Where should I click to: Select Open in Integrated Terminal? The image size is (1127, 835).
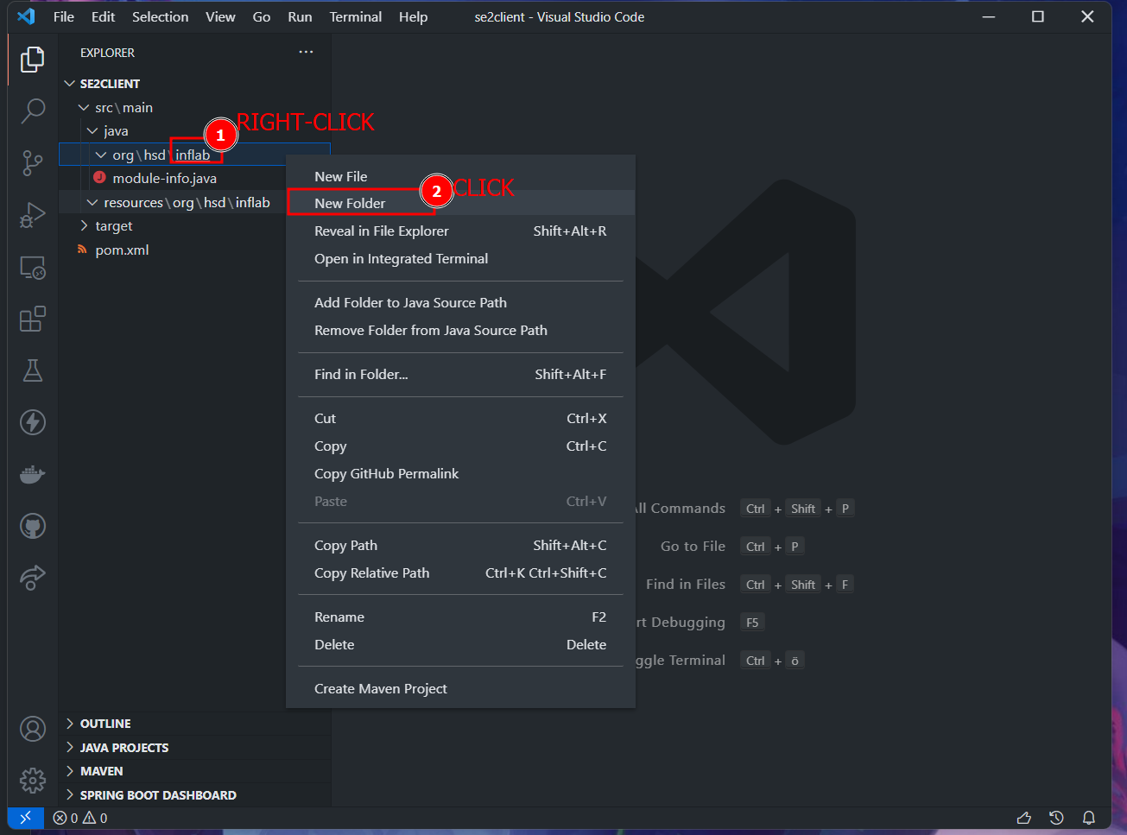[460, 258]
